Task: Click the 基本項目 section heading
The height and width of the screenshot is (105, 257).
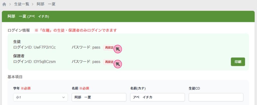Action: coord(15,76)
